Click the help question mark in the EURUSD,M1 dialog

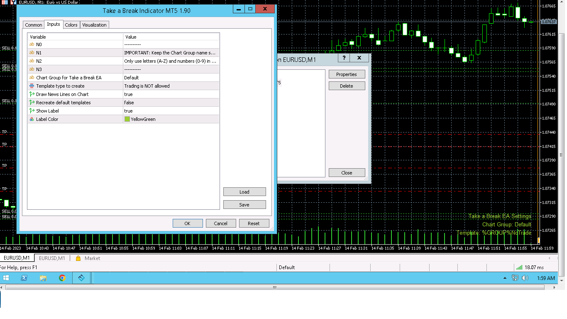click(344, 58)
